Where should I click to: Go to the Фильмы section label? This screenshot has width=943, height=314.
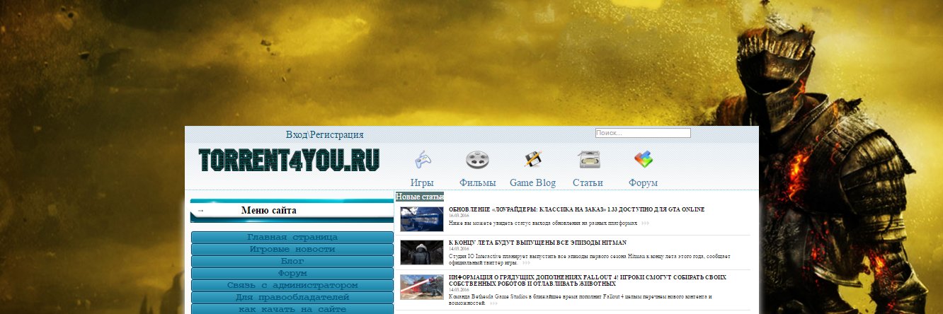[x=477, y=182]
